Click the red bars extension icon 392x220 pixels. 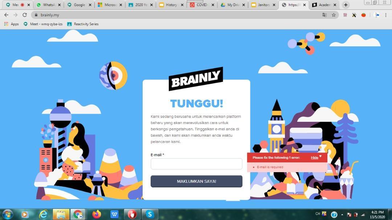345,15
